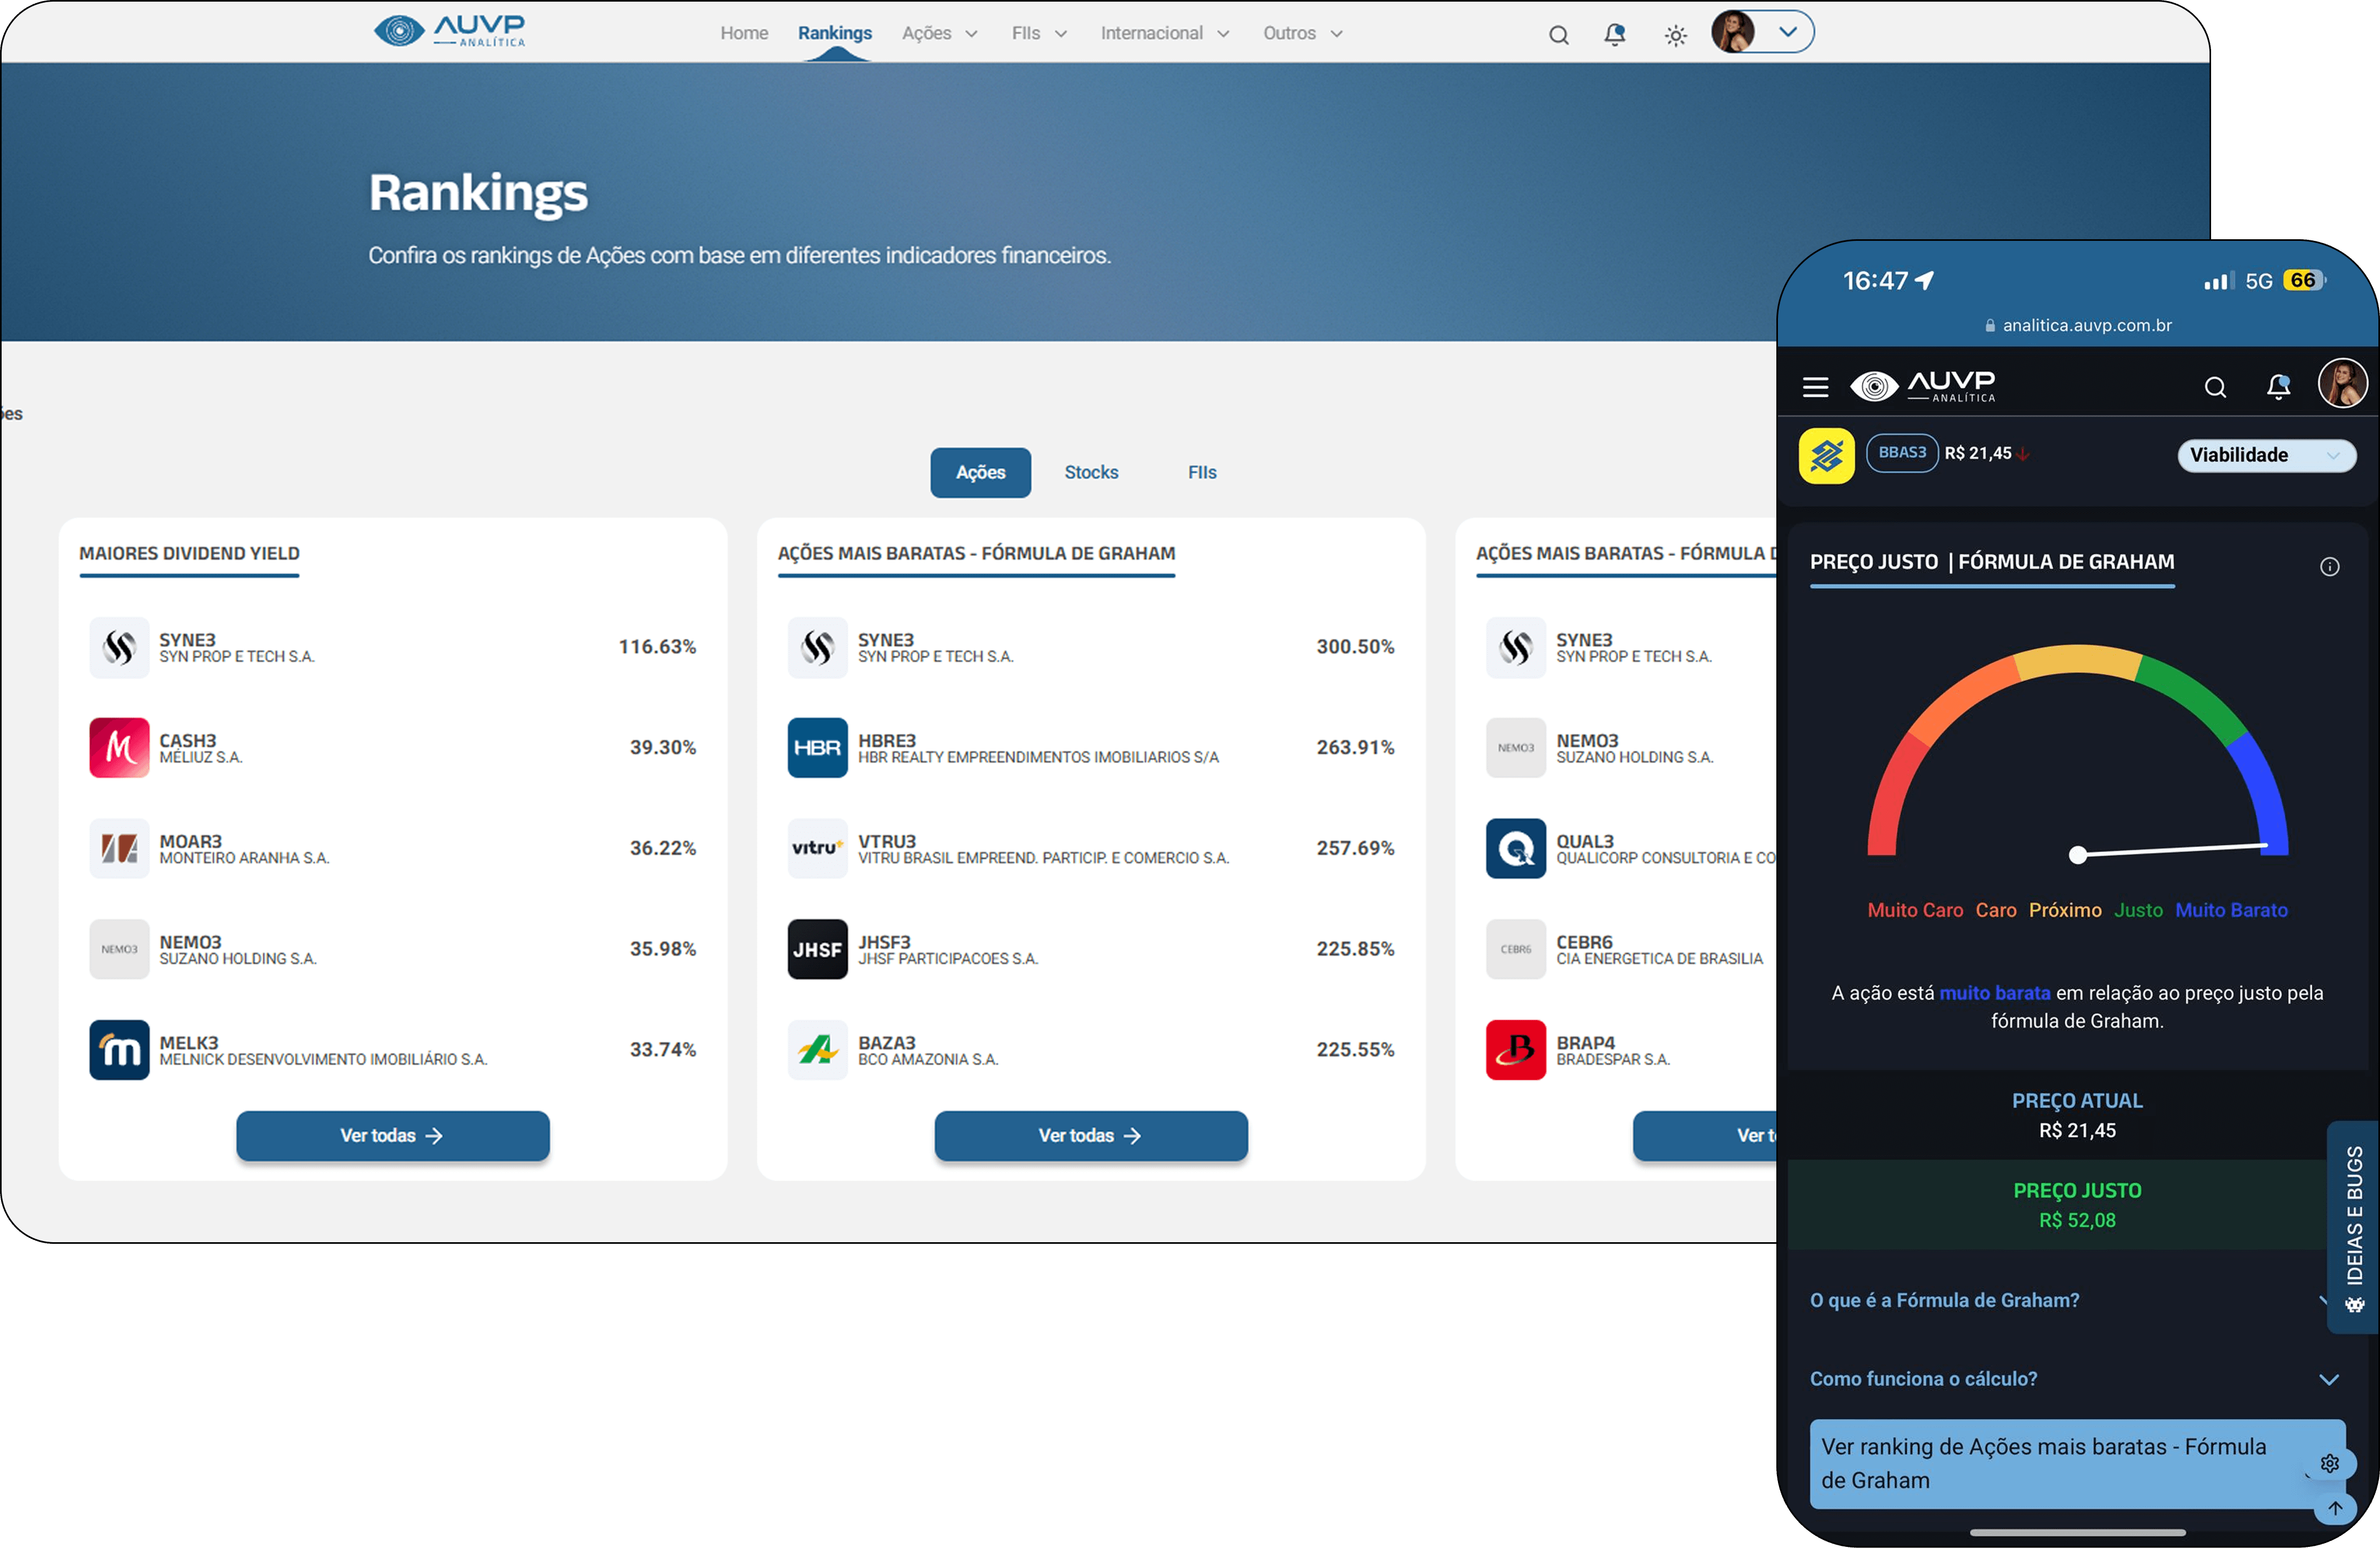Click AUVP logo in phone header
Image resolution: width=2380 pixels, height=1548 pixels.
click(1922, 386)
